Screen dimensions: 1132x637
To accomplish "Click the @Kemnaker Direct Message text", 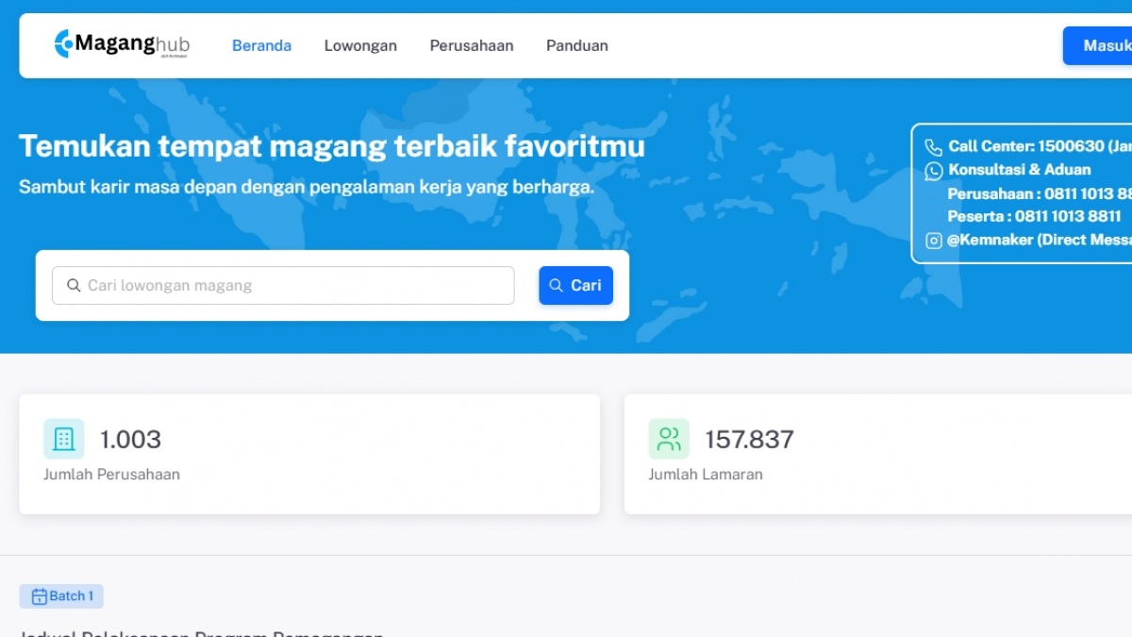I will (1039, 240).
